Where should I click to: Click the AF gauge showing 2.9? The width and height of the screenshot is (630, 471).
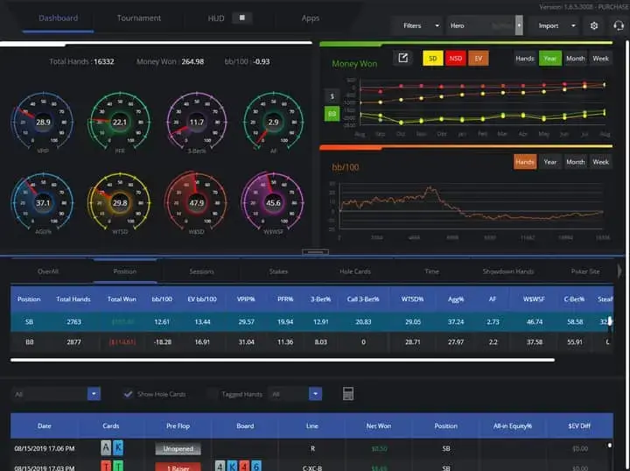(x=273, y=123)
